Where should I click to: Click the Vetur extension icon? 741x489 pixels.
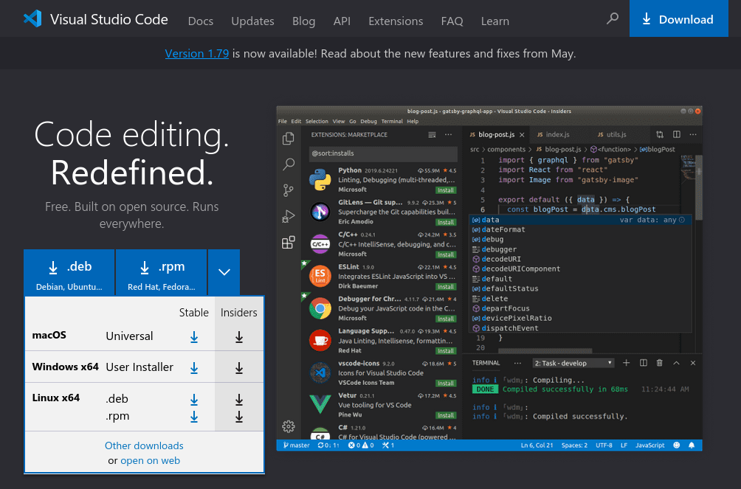(320, 405)
